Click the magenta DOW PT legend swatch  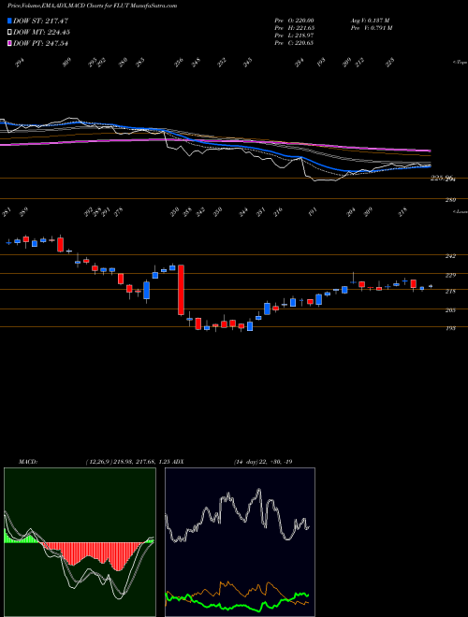coord(10,43)
